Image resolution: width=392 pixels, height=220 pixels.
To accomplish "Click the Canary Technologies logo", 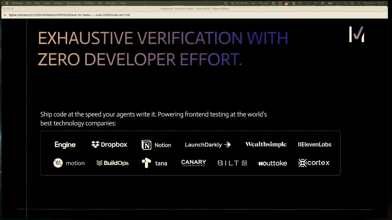I will 194,163.
